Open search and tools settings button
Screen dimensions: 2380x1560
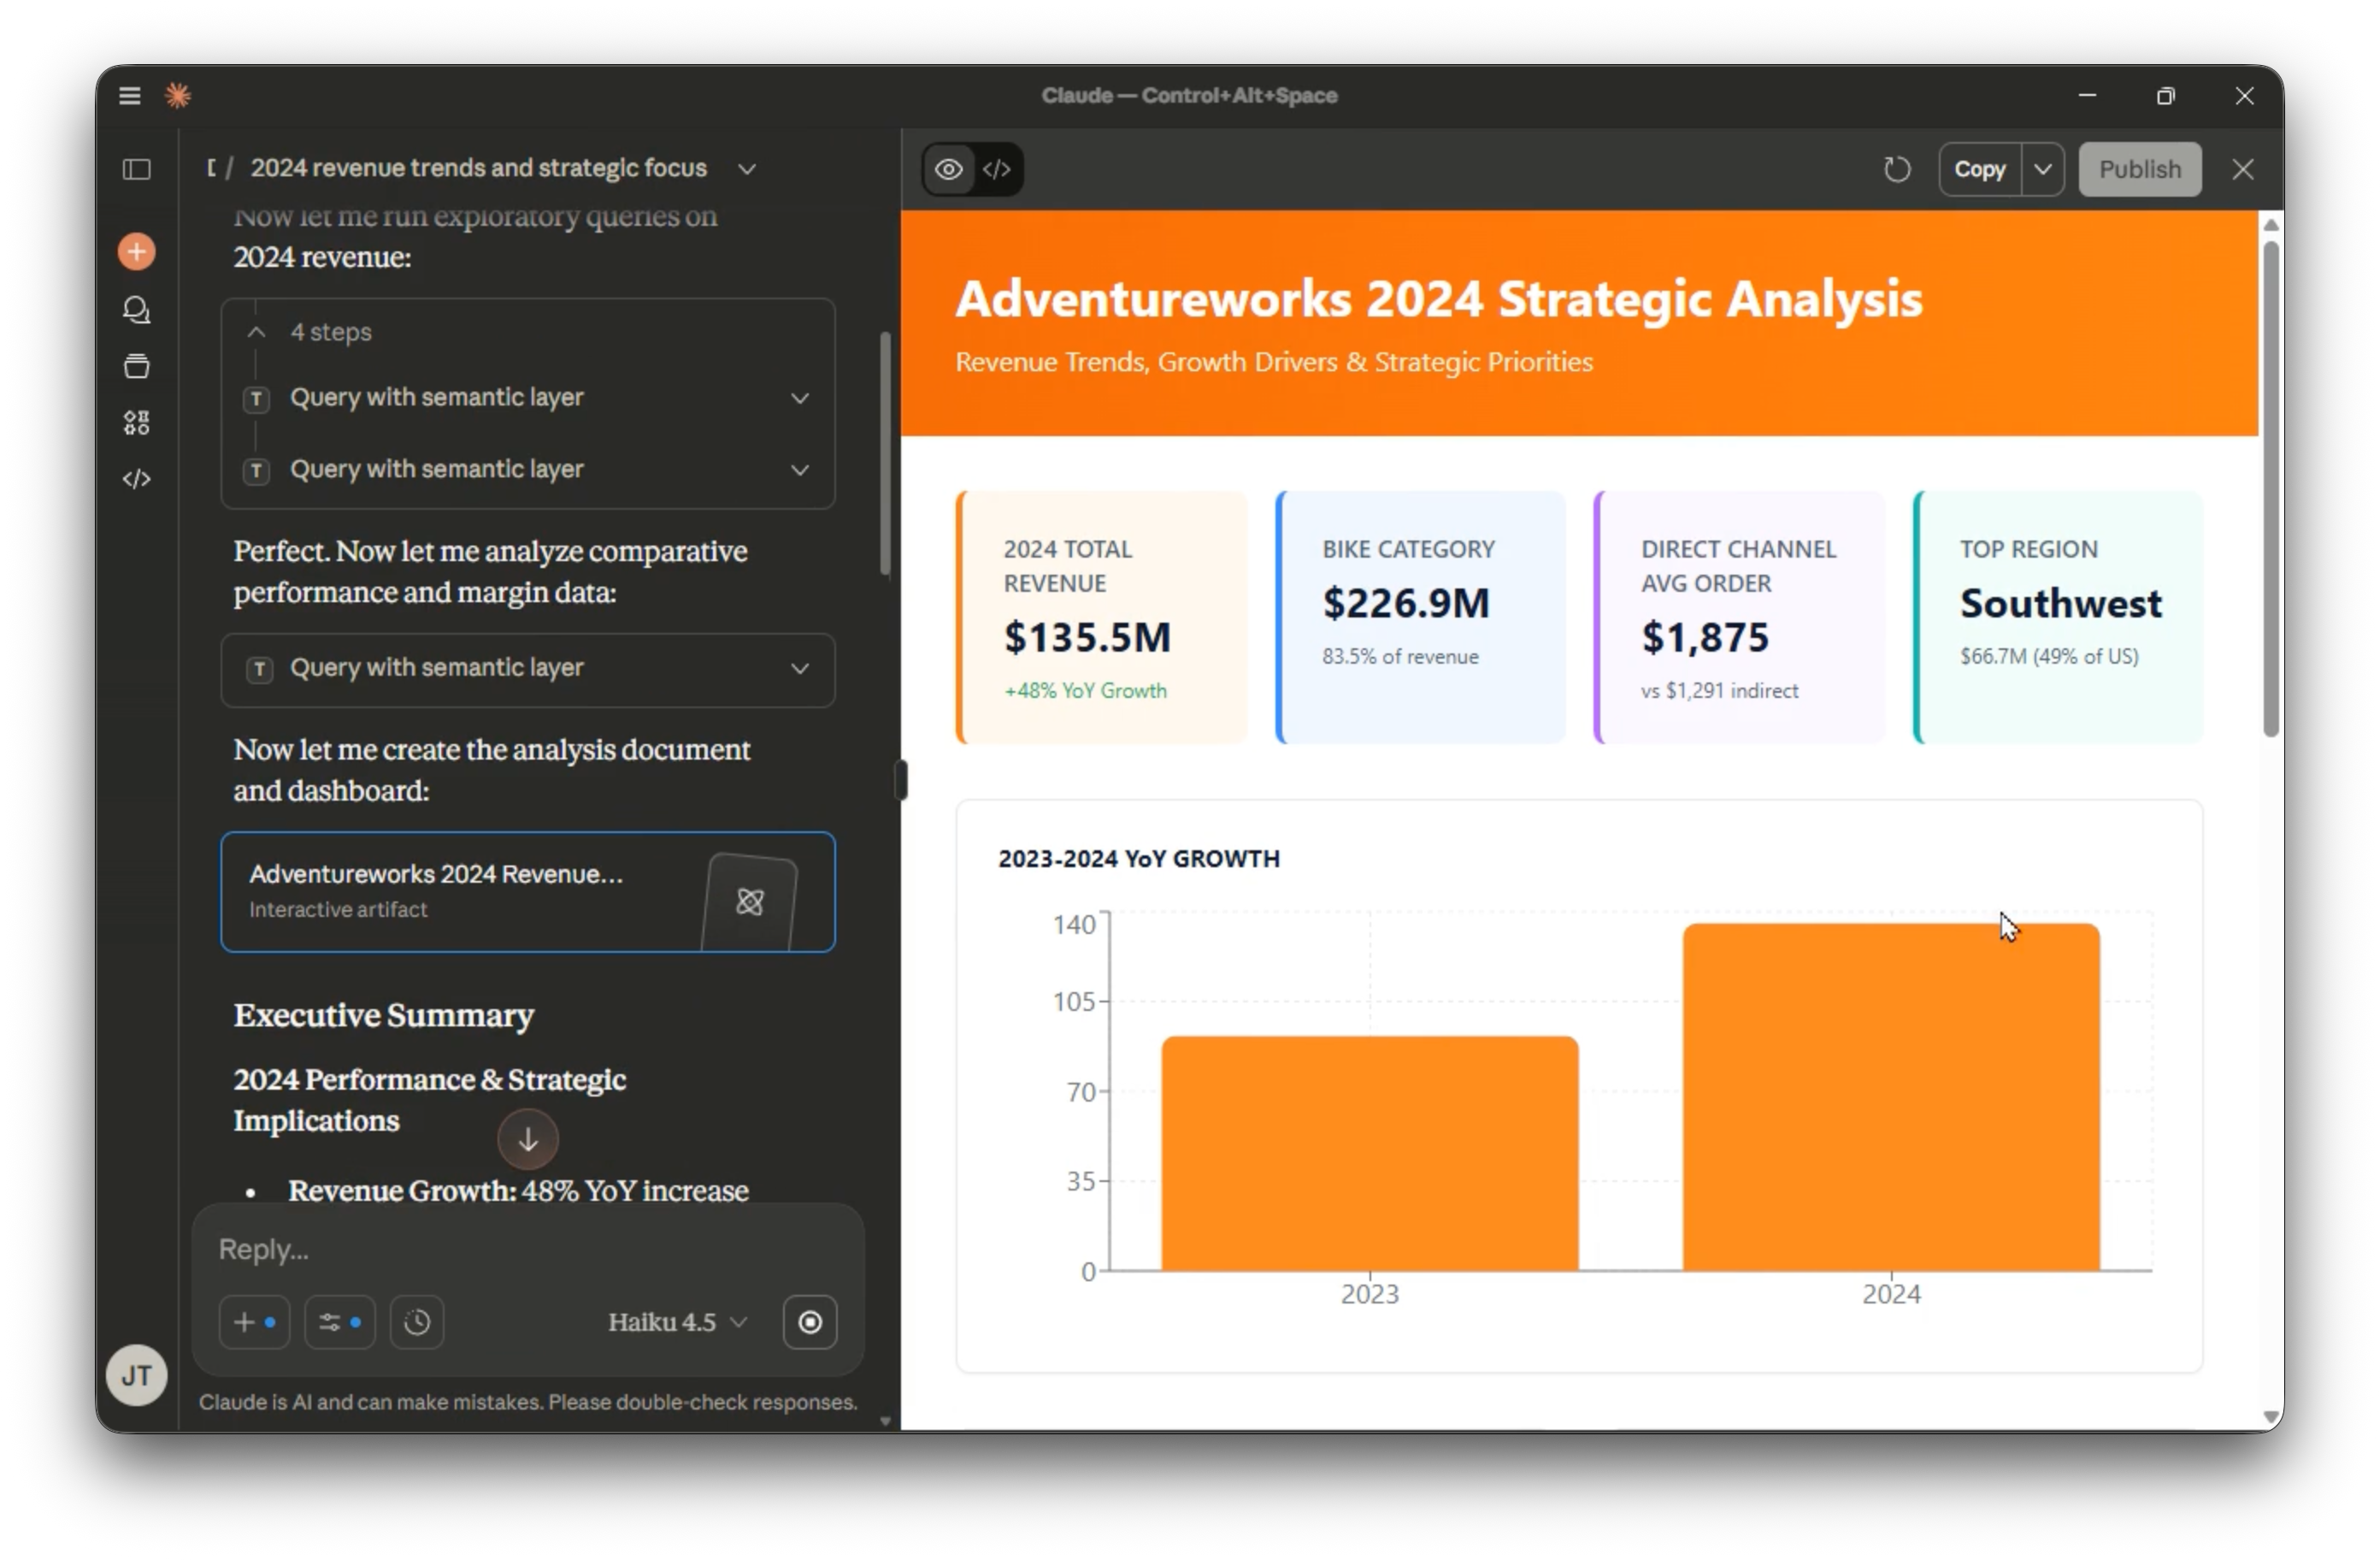(339, 1322)
